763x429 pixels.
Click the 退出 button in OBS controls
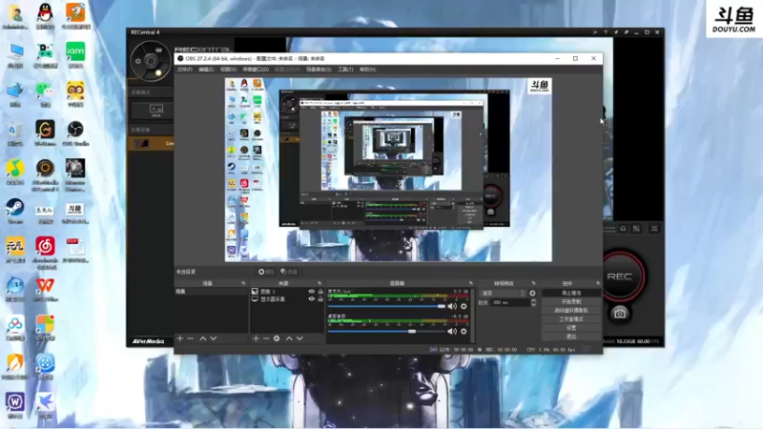click(571, 337)
